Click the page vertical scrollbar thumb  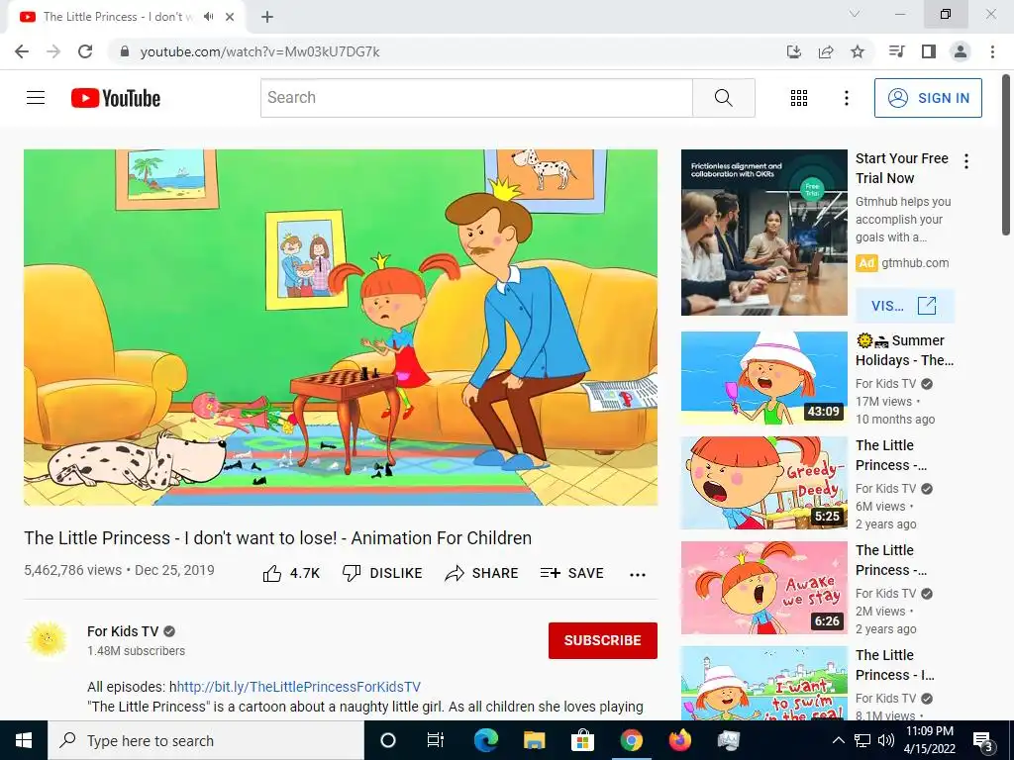(1006, 155)
